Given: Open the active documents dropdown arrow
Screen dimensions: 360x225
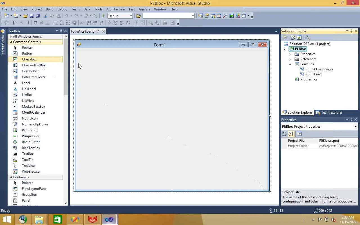Looking at the screenshot, I should pos(276,31).
